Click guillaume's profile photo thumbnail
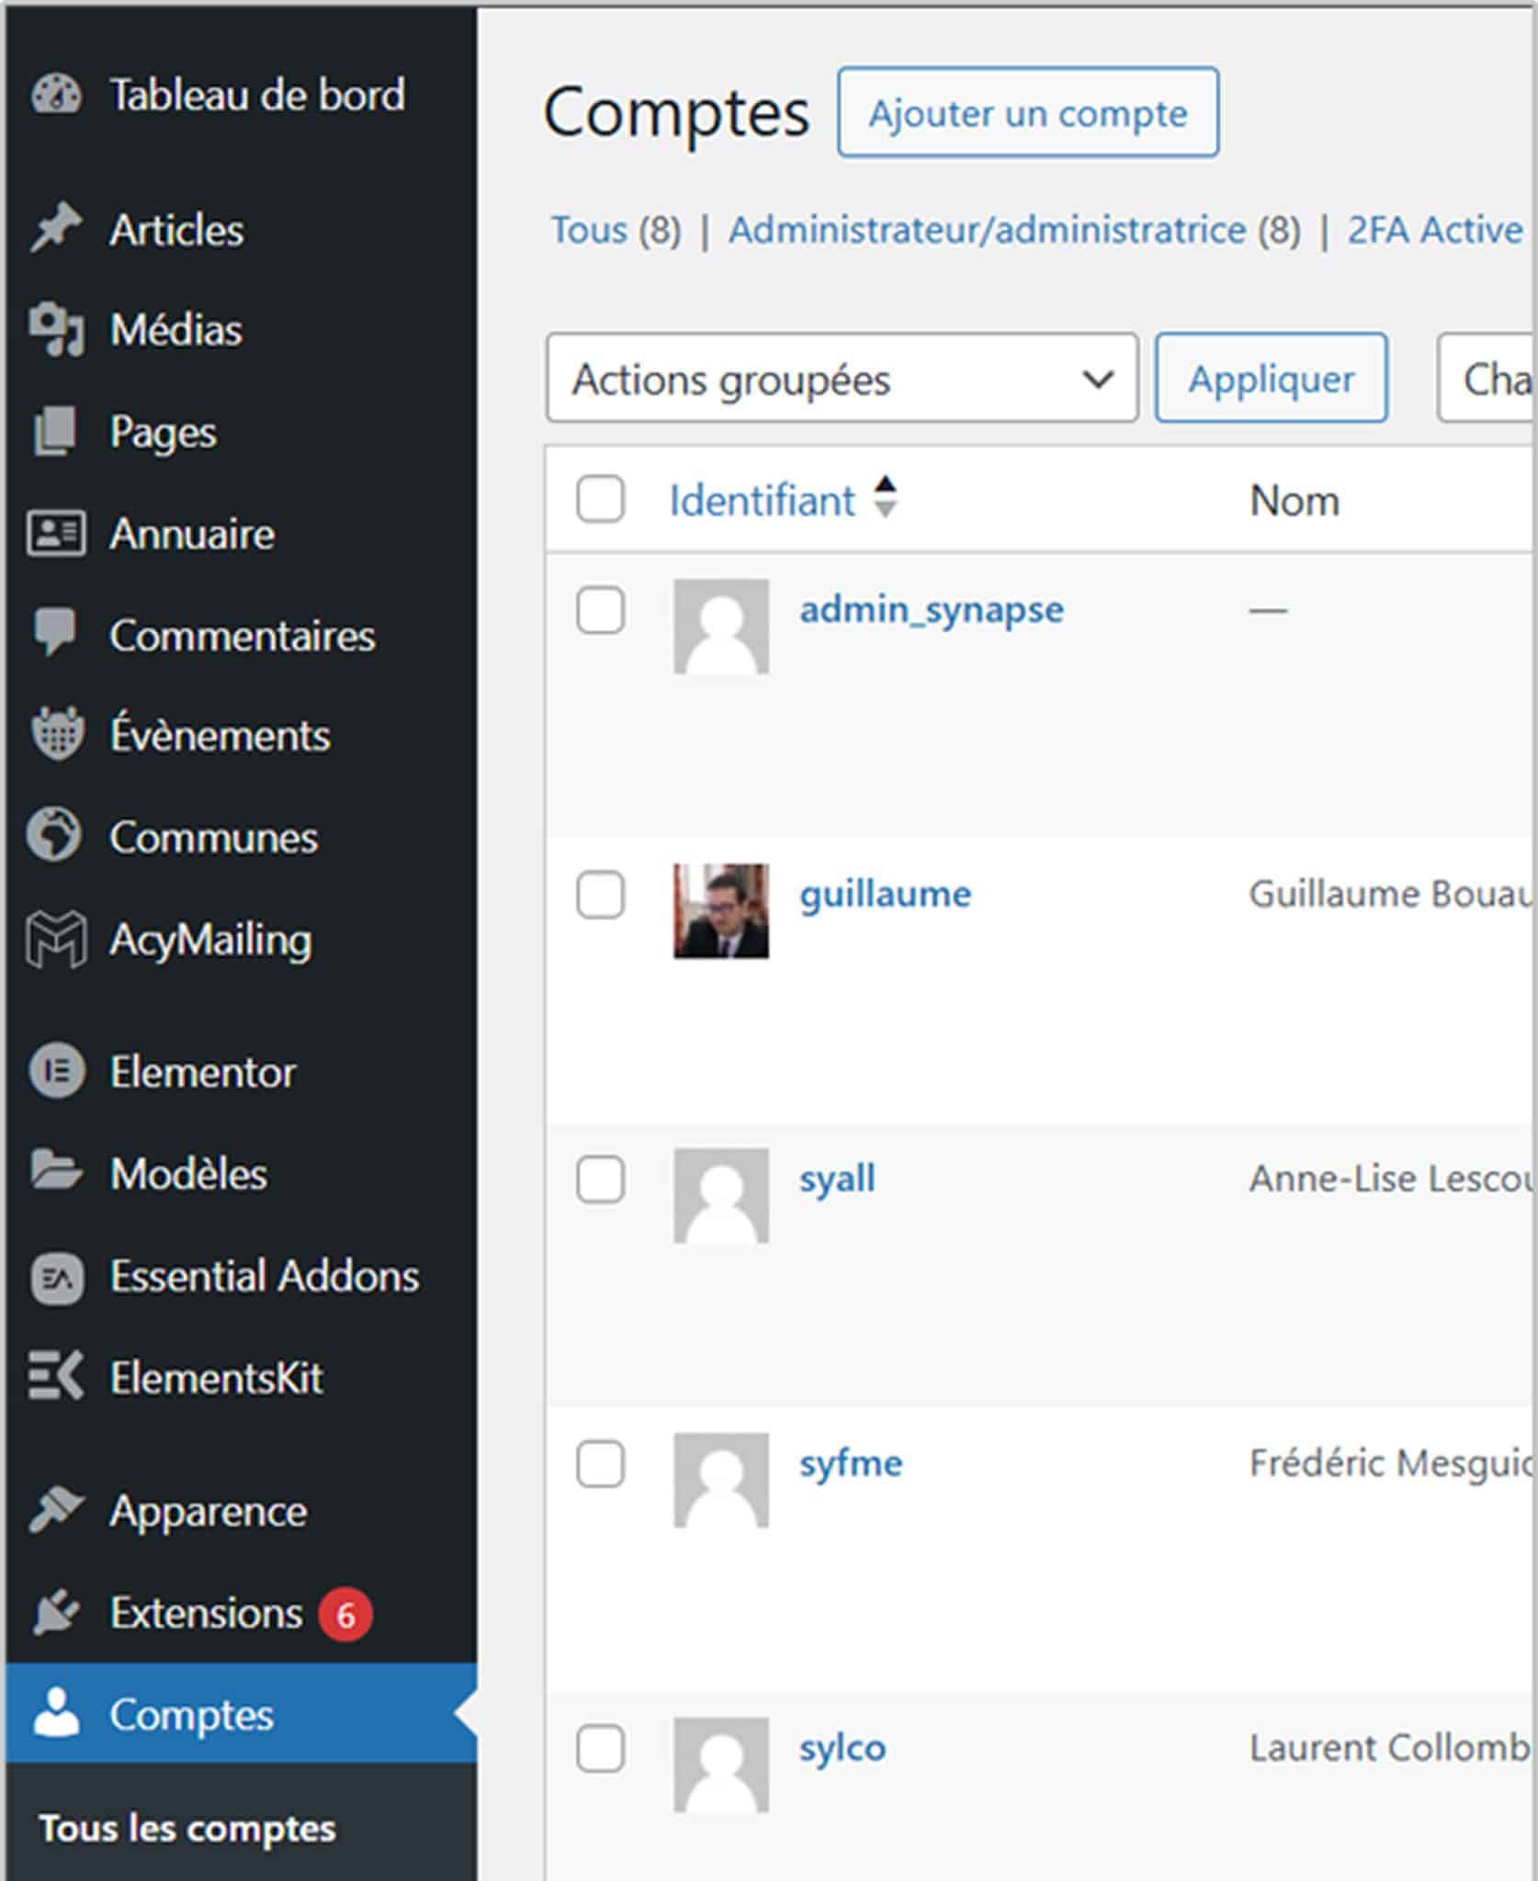 (x=721, y=911)
